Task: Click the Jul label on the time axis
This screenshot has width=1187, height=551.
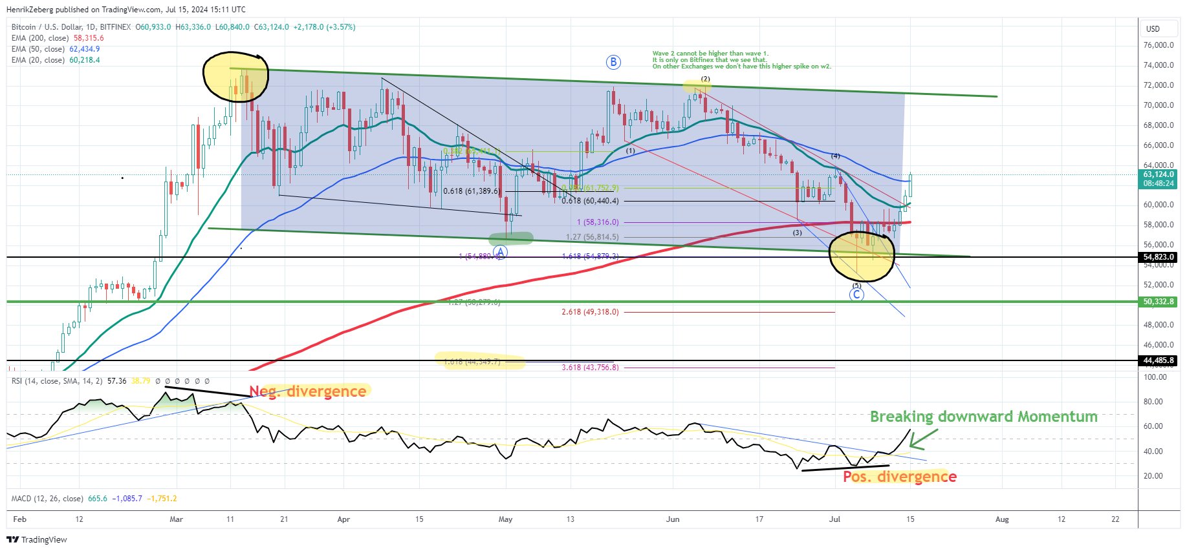Action: (835, 519)
